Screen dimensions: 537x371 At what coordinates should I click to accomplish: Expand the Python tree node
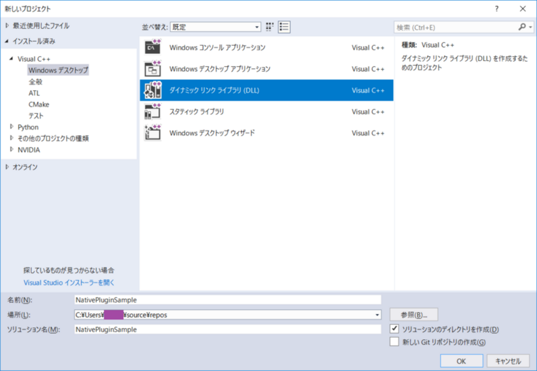(12, 127)
